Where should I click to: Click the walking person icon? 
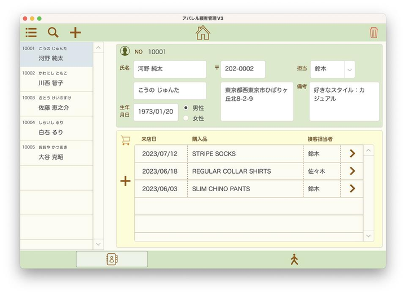click(x=294, y=259)
